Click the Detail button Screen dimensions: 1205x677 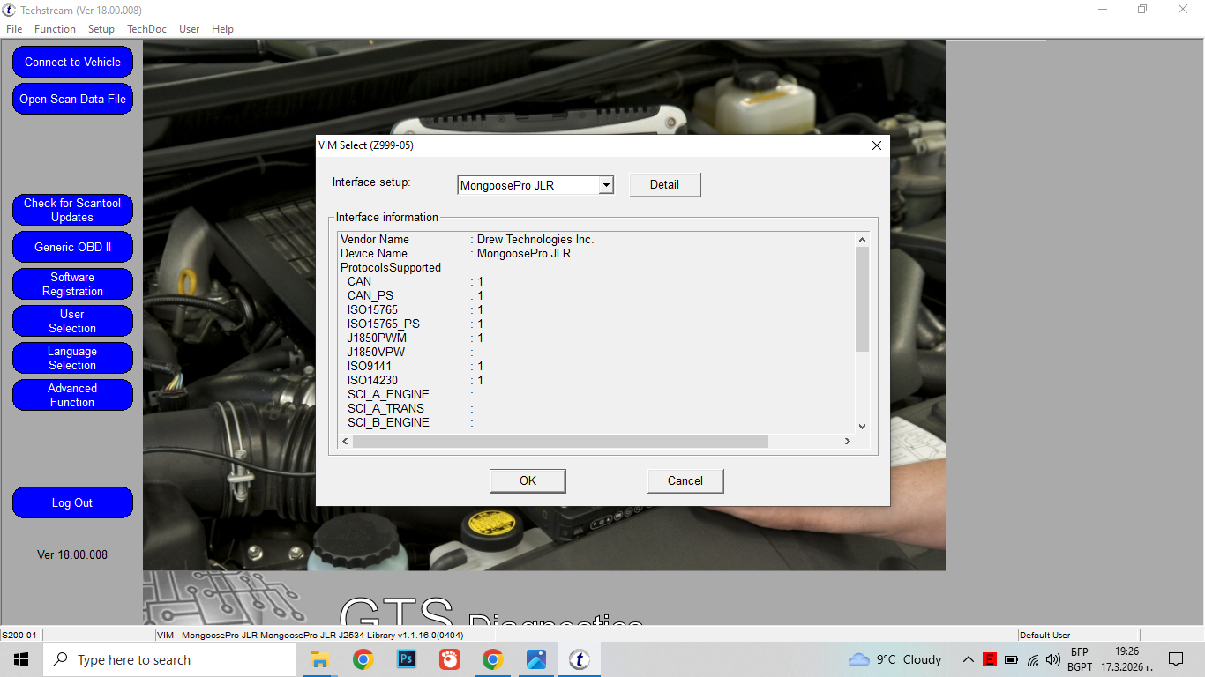click(664, 185)
